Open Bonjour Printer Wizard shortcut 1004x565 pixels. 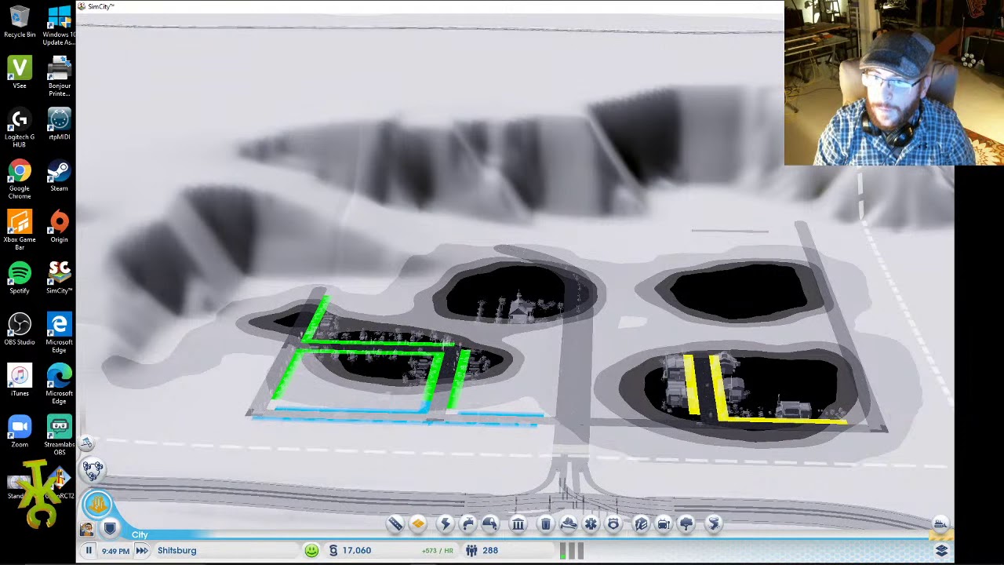coord(60,77)
